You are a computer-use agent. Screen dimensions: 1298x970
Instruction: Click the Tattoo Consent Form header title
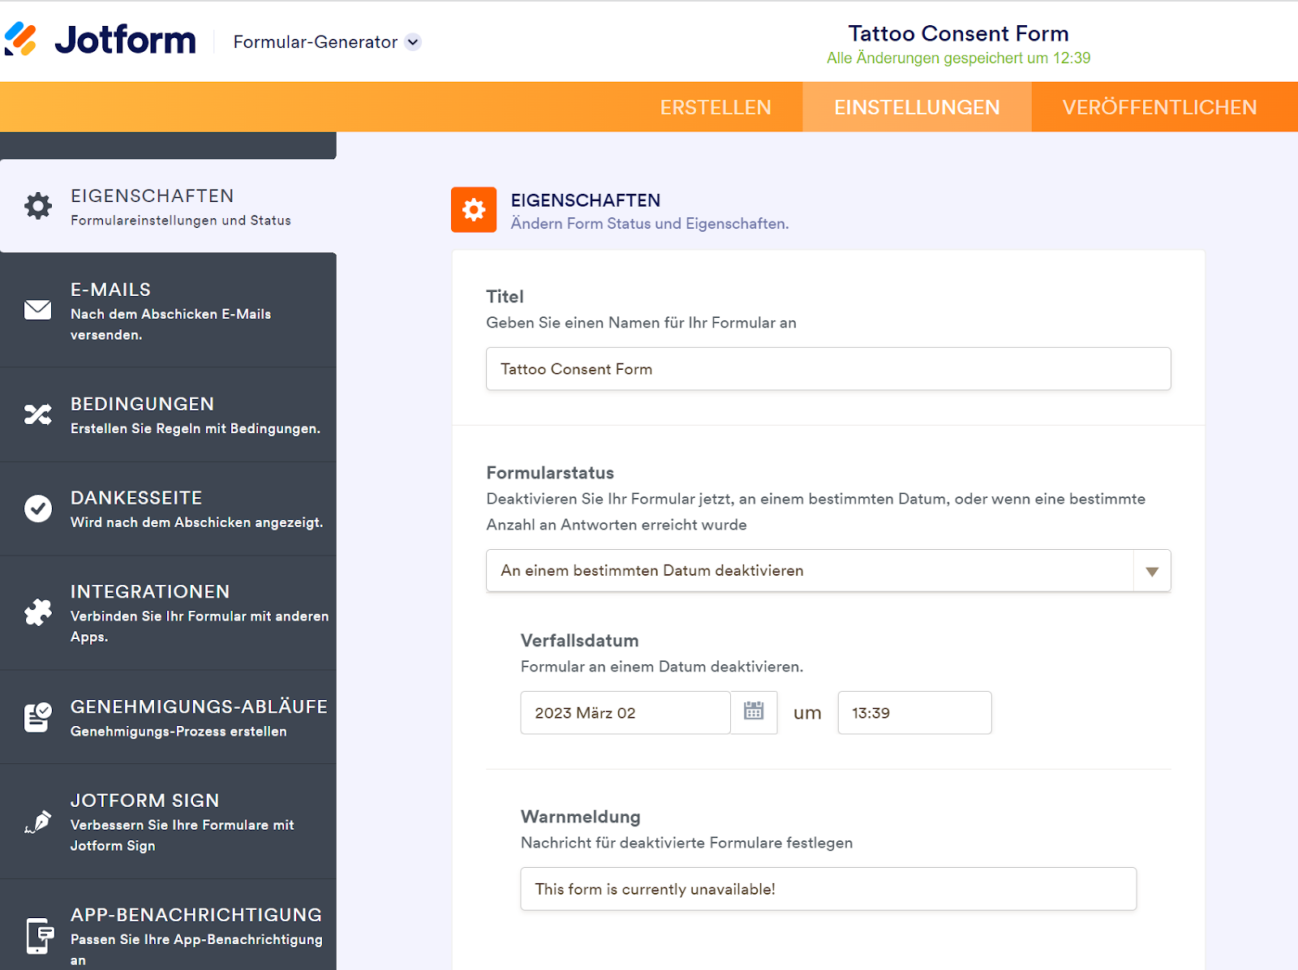(958, 33)
